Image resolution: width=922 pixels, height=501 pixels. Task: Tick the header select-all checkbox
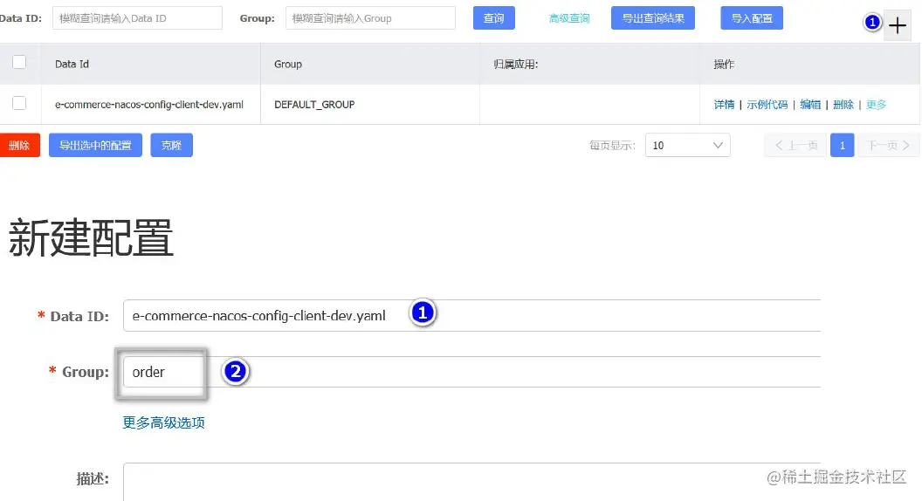click(19, 62)
